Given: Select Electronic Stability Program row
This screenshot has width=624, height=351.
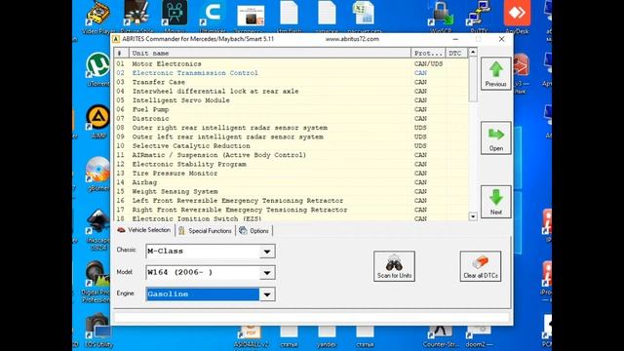Looking at the screenshot, I should [292, 165].
